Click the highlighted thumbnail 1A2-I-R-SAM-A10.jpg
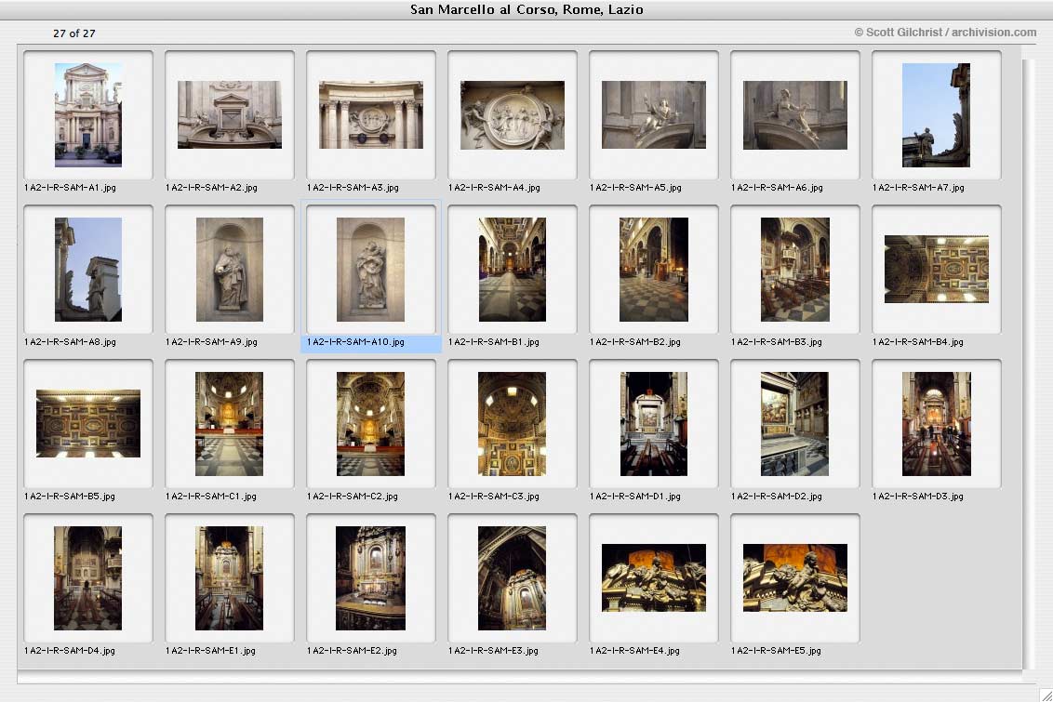1053x702 pixels. 371,269
